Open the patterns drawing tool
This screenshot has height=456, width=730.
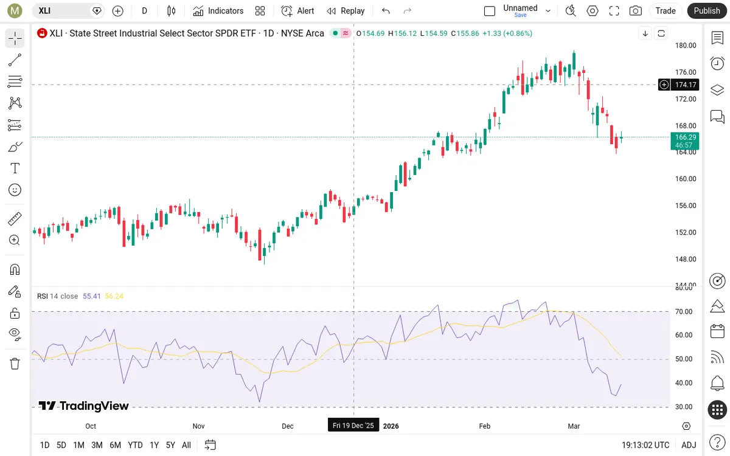click(15, 103)
